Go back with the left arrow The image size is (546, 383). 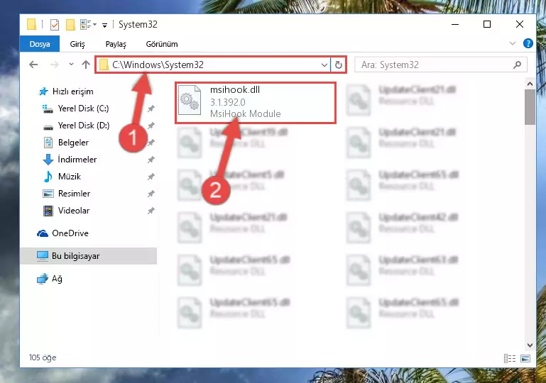[x=33, y=65]
